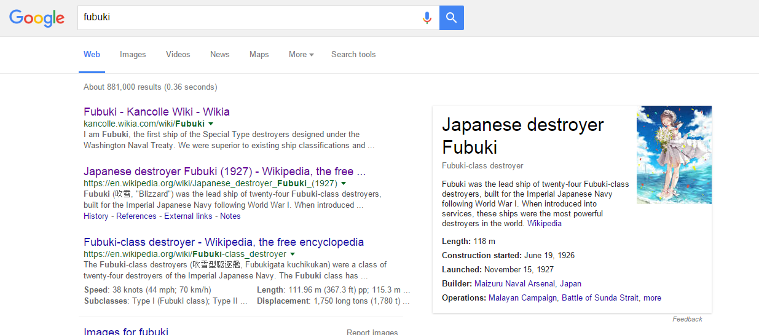Click the search input field
The width and height of the screenshot is (759, 335).
coord(246,18)
